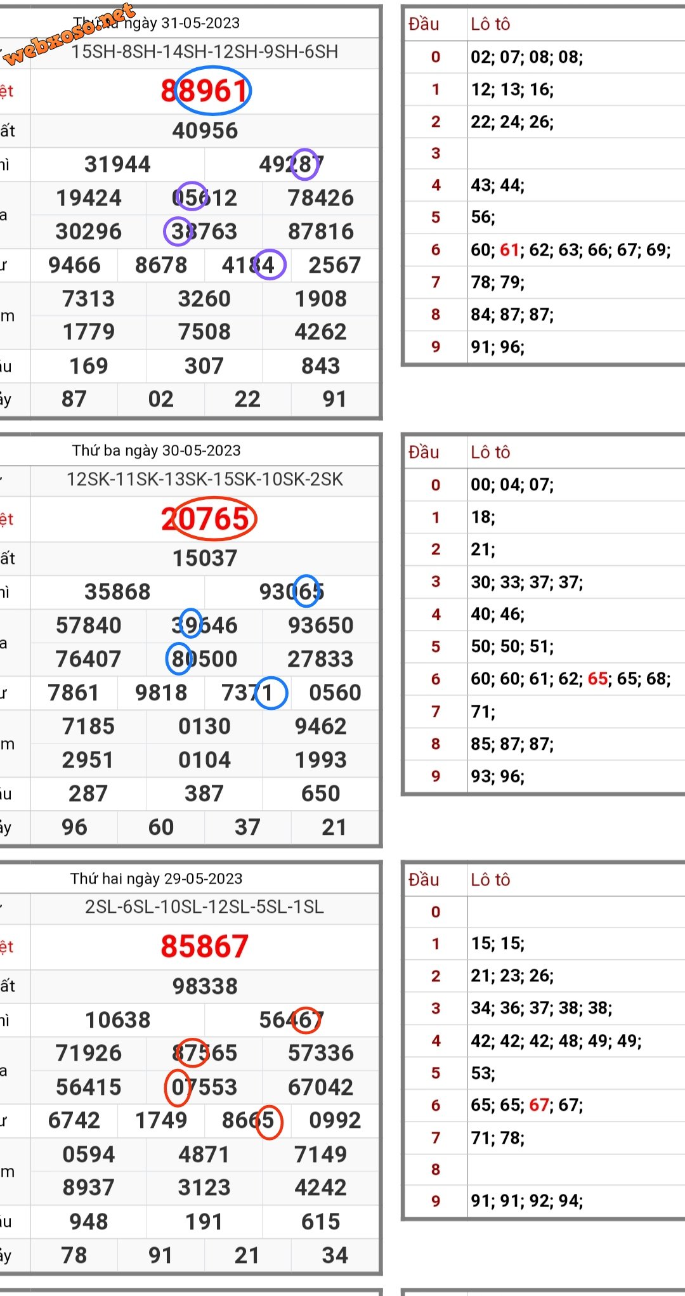Select the prize number 49287
The width and height of the screenshot is (685, 1296).
[291, 164]
